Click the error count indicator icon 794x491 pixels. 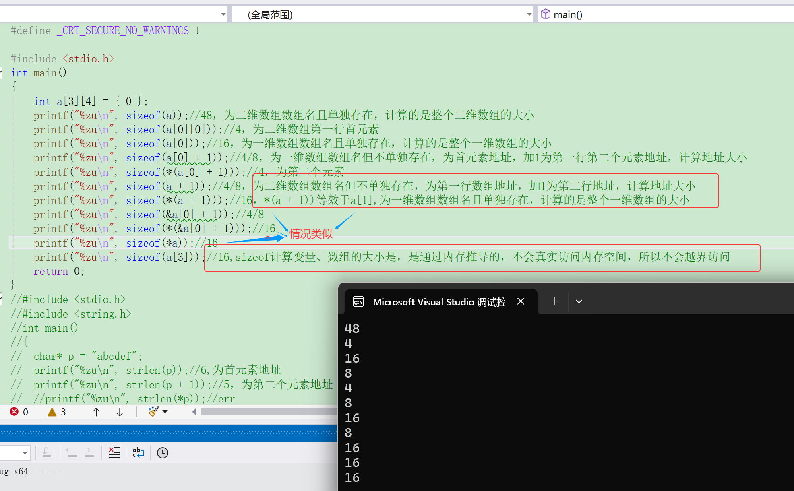(14, 411)
